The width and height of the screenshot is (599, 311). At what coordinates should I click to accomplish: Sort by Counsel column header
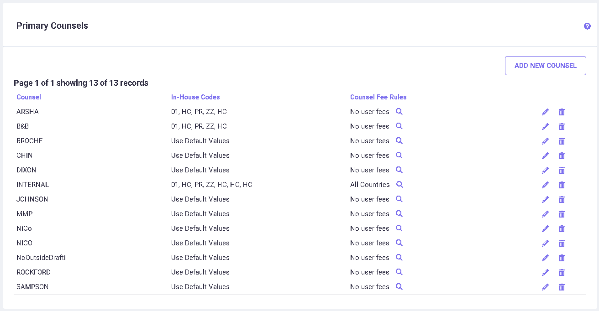tap(29, 97)
